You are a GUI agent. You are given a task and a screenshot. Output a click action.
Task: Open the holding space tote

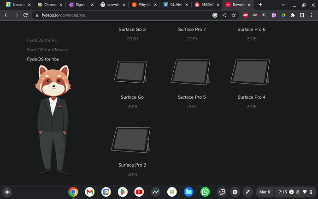coord(222,192)
